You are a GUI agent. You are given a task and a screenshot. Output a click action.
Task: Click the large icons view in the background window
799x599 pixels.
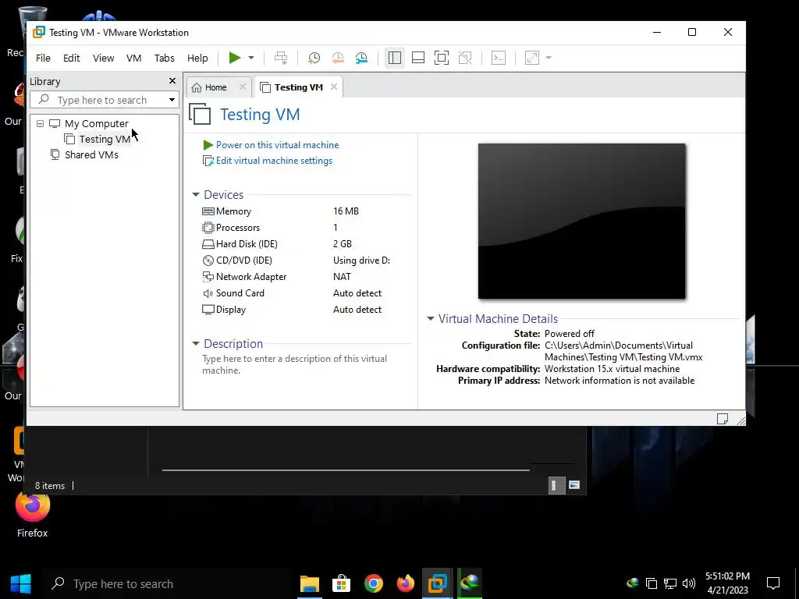[x=574, y=485]
